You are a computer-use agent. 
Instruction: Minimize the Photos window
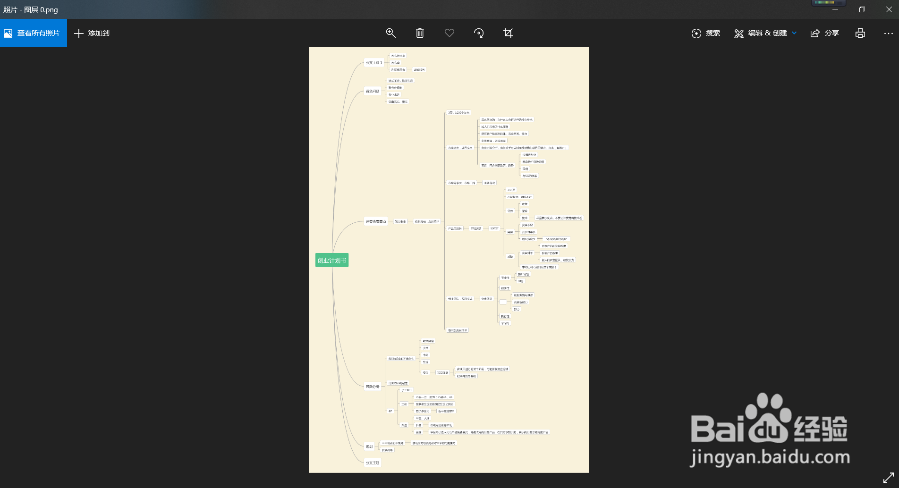[x=835, y=9]
